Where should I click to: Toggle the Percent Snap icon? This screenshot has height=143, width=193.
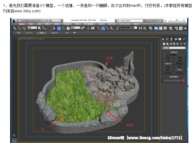pyautogui.click(x=107, y=28)
